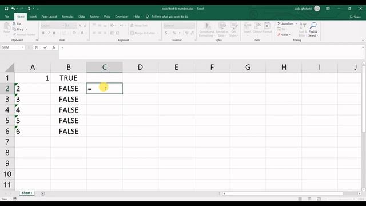This screenshot has height=206, width=366.
Task: Click the Select All corner triangle
Action: (x=10, y=67)
